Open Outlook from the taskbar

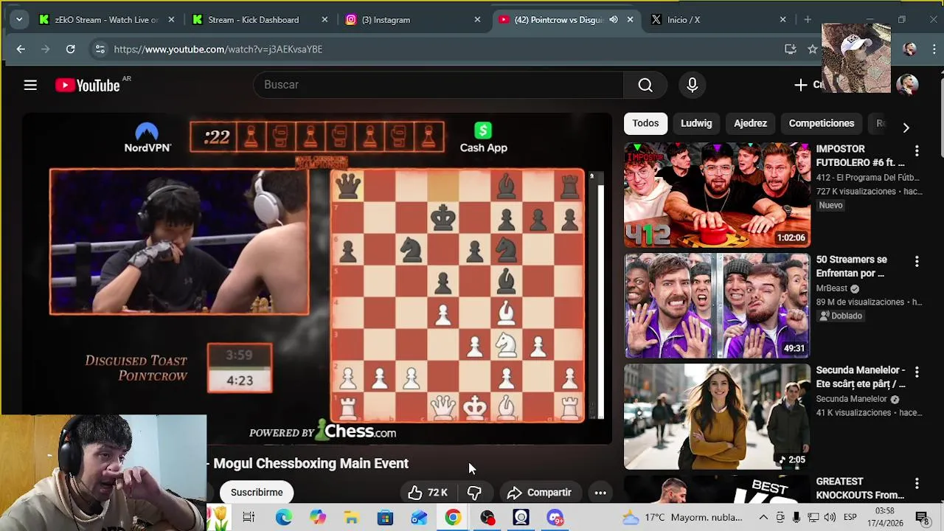click(x=419, y=518)
